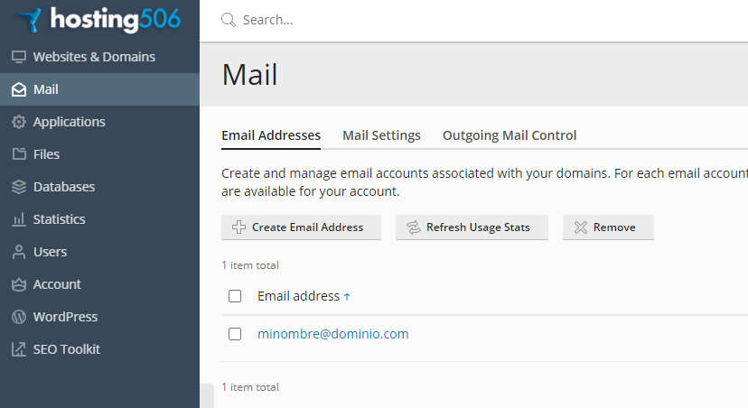Click the Files folder icon in sidebar
The image size is (748, 408).
click(x=18, y=154)
